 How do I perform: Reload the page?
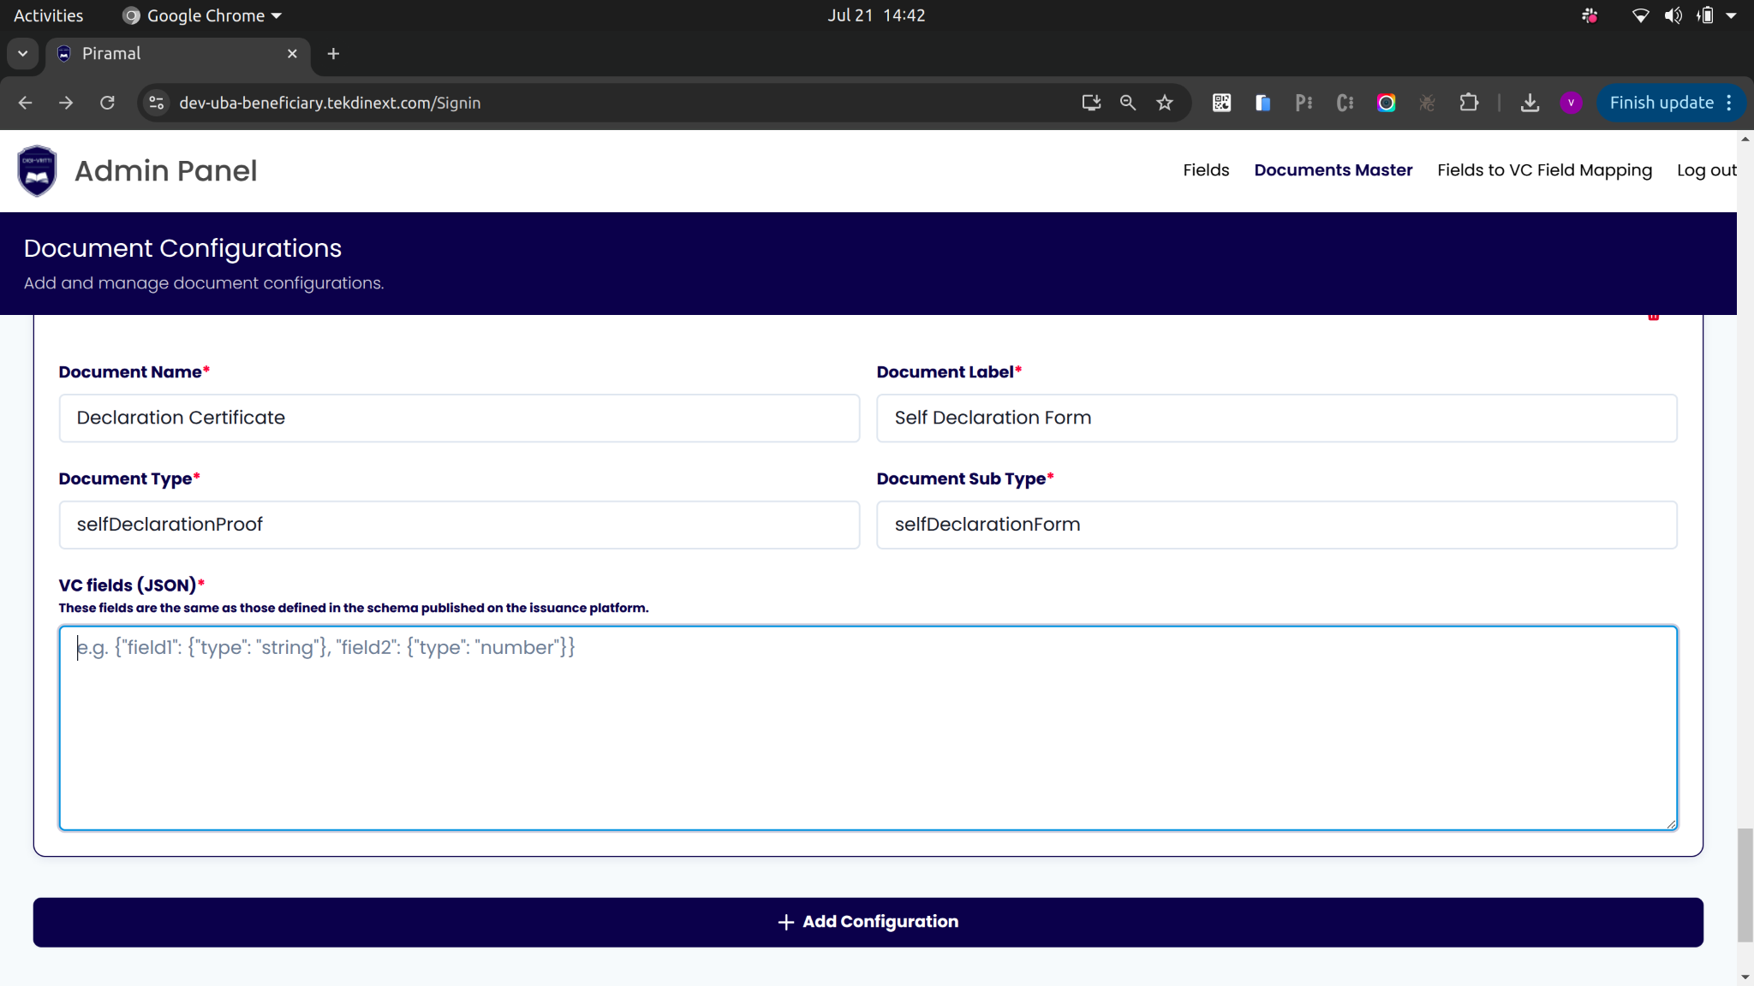[x=107, y=103]
